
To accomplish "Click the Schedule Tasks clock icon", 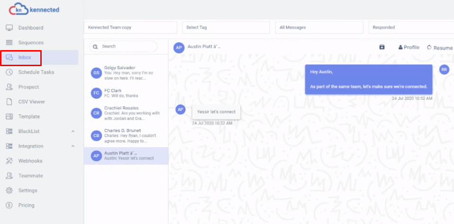I will click(9, 72).
